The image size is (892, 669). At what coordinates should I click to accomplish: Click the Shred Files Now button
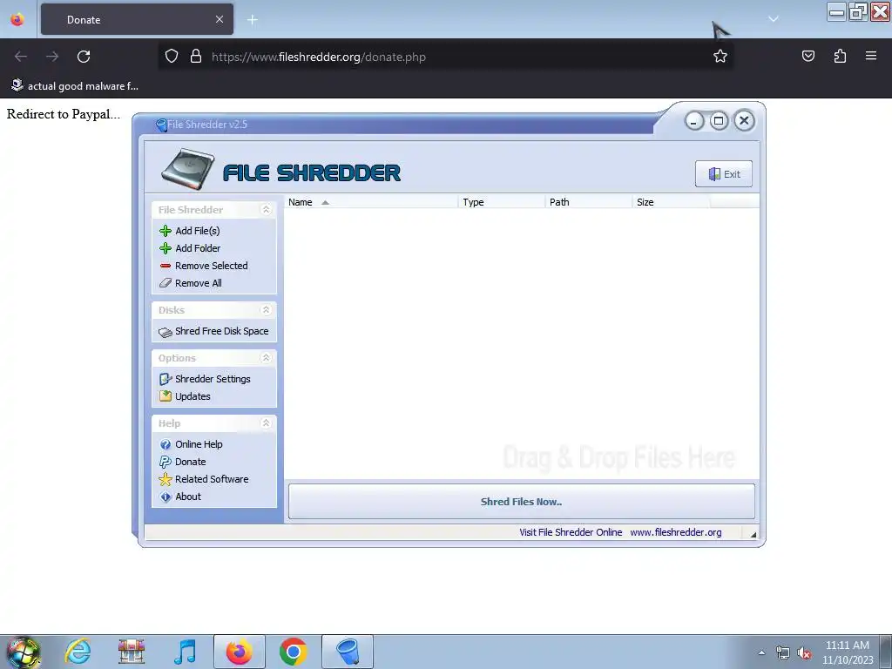point(521,502)
